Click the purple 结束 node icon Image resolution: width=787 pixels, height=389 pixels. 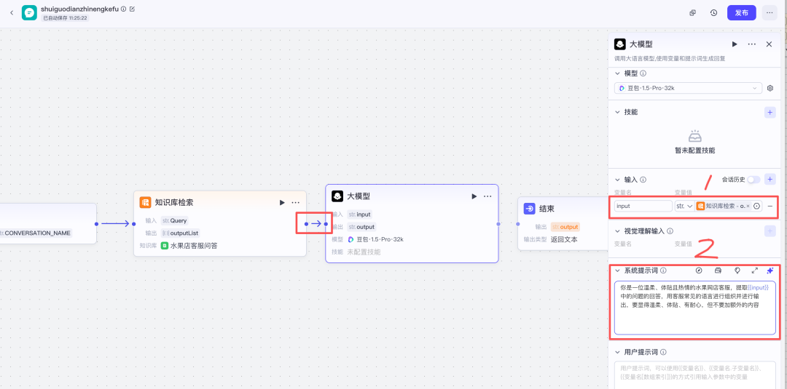click(x=529, y=208)
